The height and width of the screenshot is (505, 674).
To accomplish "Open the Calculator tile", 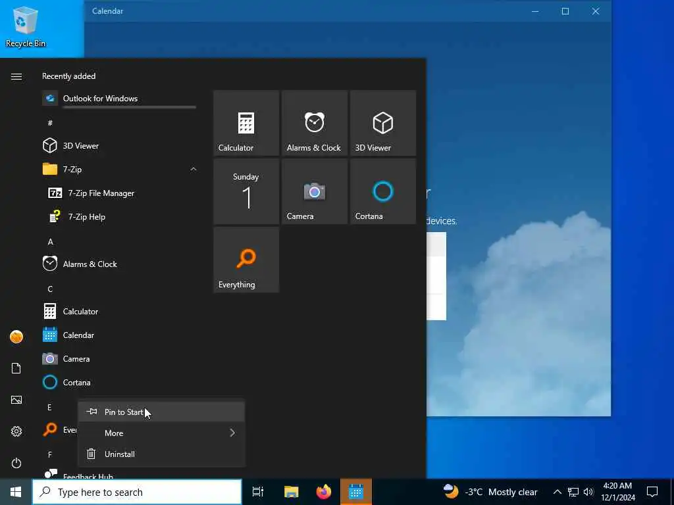I will tap(246, 123).
